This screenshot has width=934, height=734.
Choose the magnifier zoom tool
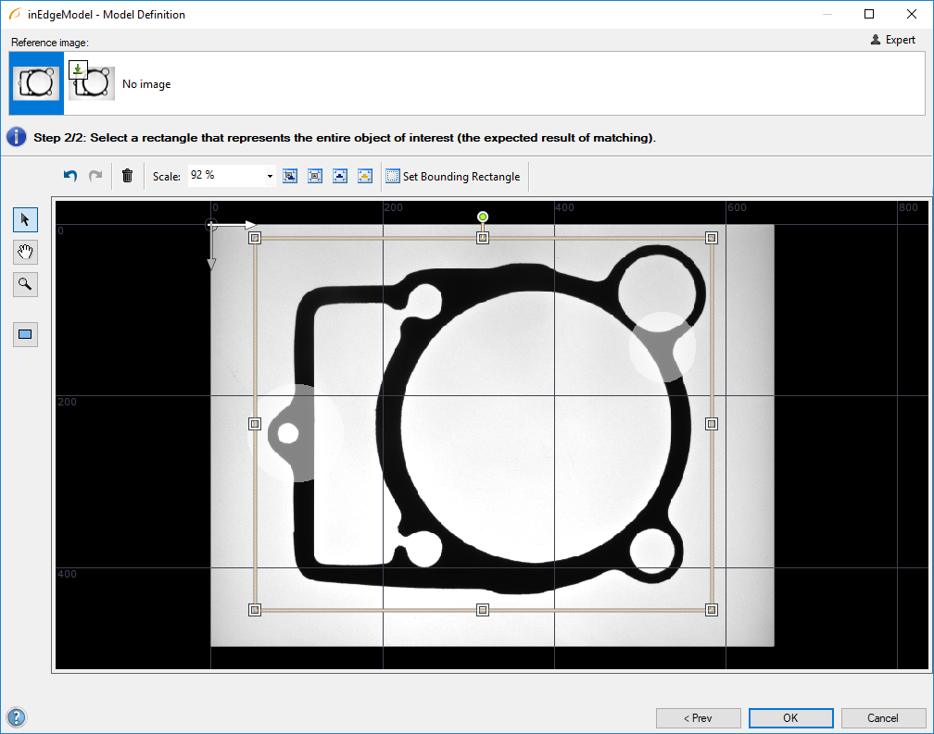[25, 284]
